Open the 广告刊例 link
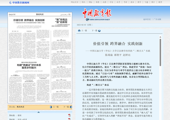Viewport: 170px width, 120px height. click(x=157, y=19)
